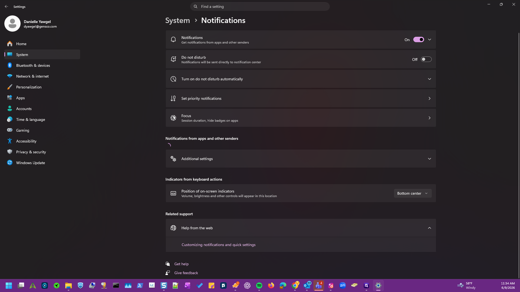Open OneNote from the taskbar
The image size is (520, 292).
187,286
